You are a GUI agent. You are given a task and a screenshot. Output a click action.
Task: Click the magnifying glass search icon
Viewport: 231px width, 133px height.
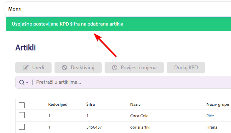(22, 82)
